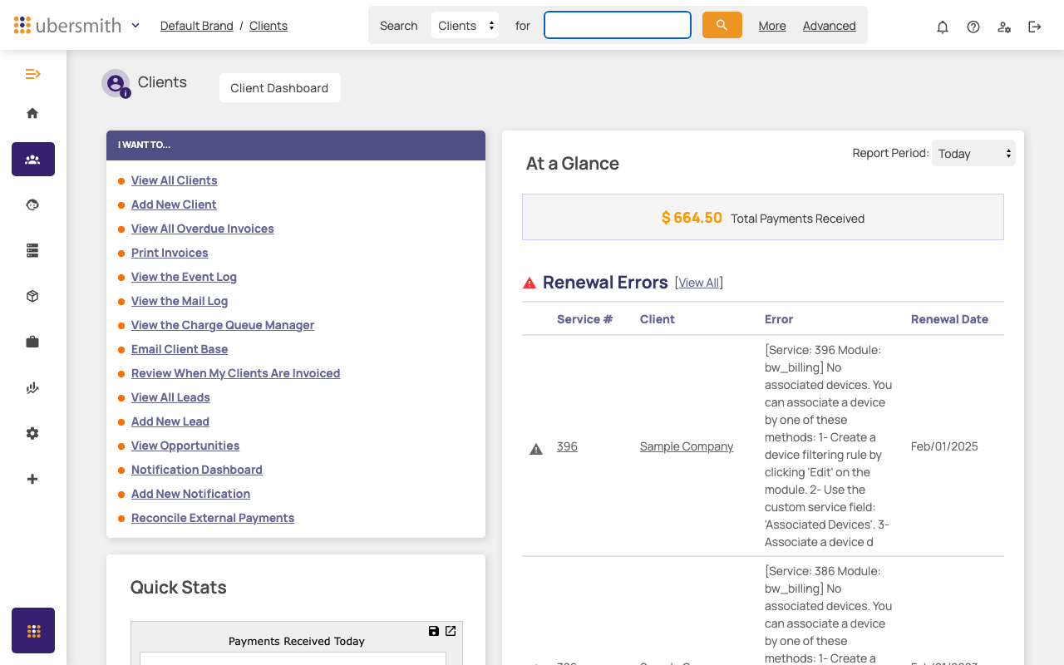Click Email Client Base
The width and height of the screenshot is (1064, 665).
click(180, 349)
